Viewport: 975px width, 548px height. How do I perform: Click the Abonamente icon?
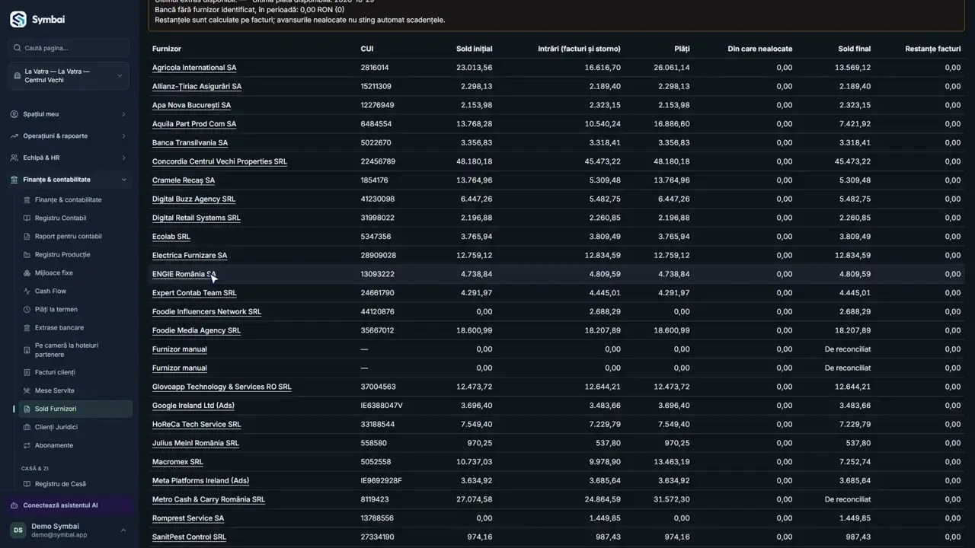pyautogui.click(x=27, y=445)
